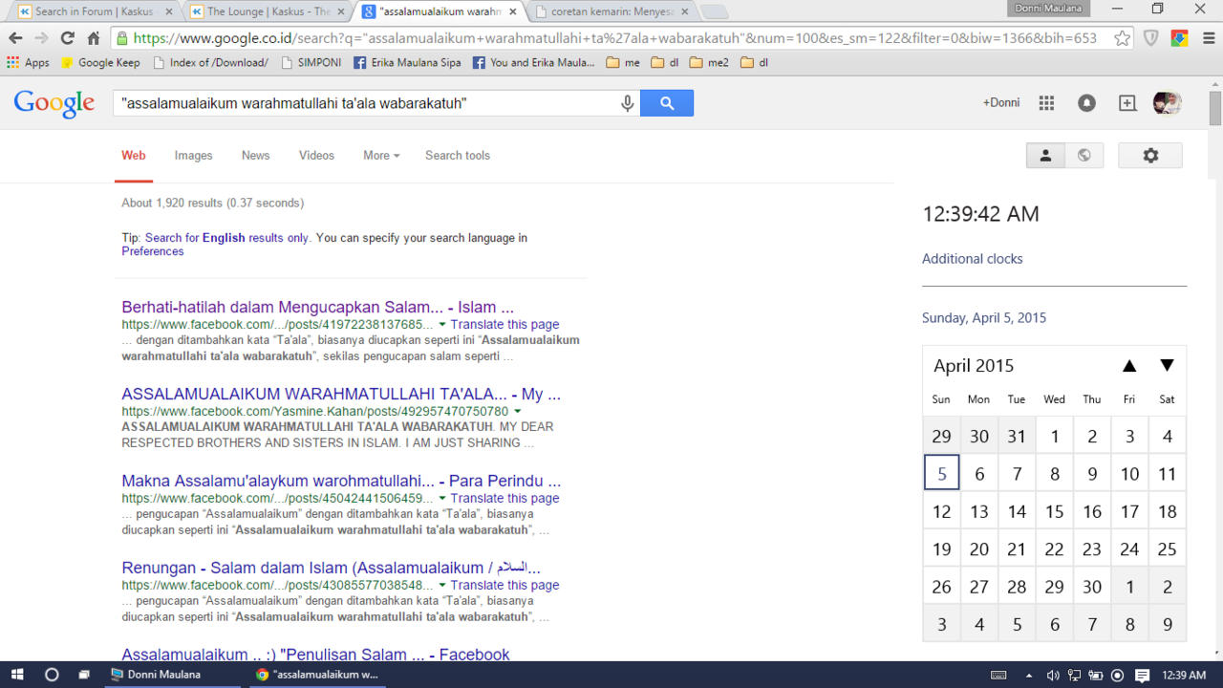This screenshot has height=688, width=1223.
Task: Open the Action Center notifications icon
Action: 1143,675
